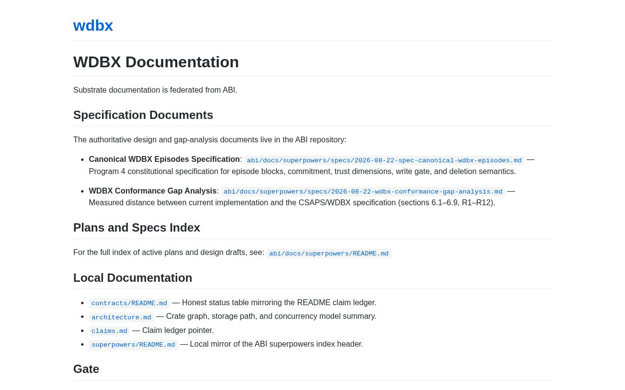
Task: Open architecture.md link
Action: click(121, 317)
